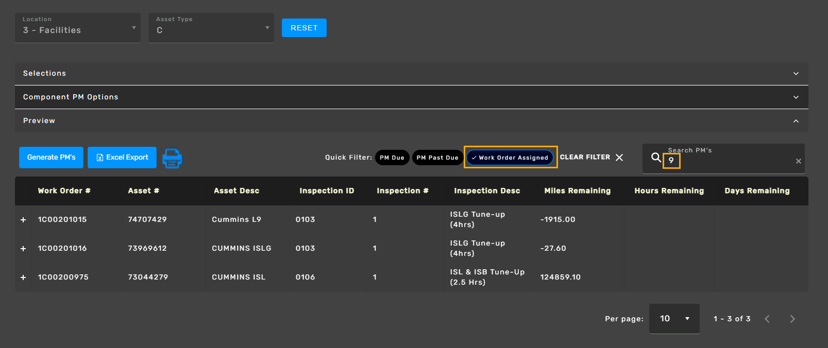828x348 pixels.
Task: Click the Generate PM's button
Action: (51, 158)
